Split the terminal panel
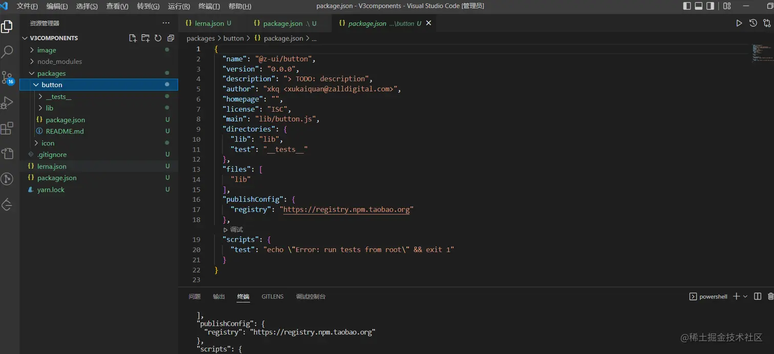The width and height of the screenshot is (774, 354). click(758, 296)
